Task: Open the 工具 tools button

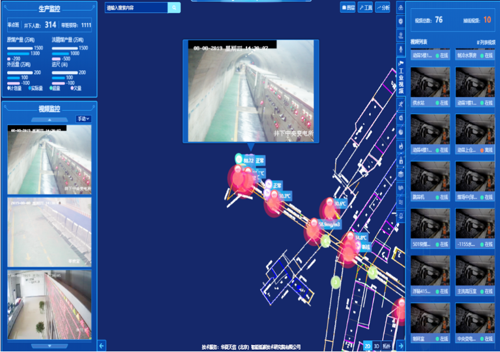Action: [365, 8]
